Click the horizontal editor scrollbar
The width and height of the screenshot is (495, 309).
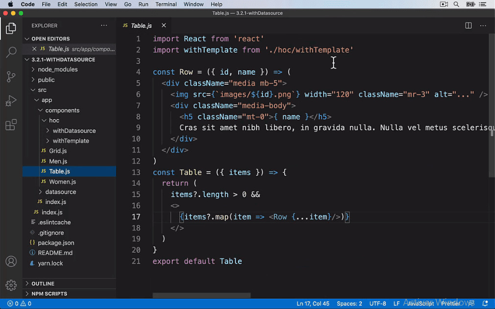click(201, 295)
